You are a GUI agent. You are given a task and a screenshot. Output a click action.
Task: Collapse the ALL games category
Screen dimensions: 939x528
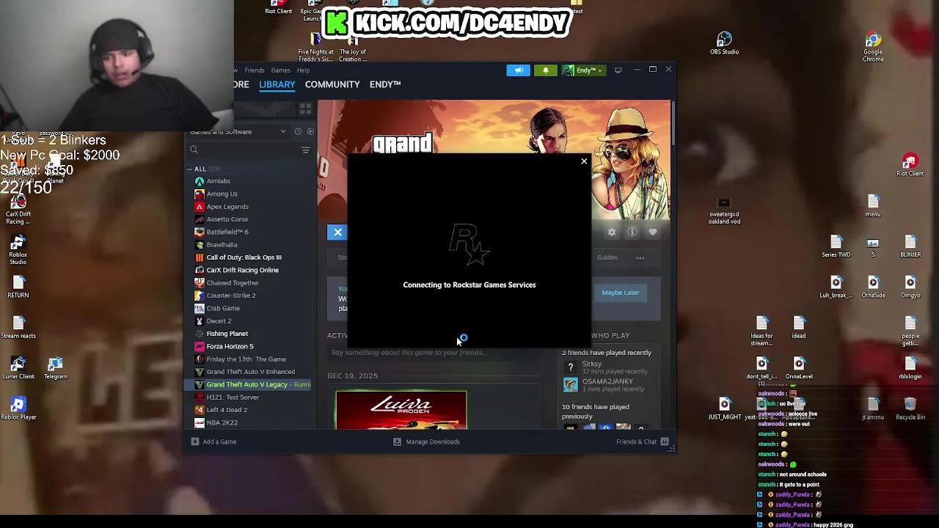[189, 169]
